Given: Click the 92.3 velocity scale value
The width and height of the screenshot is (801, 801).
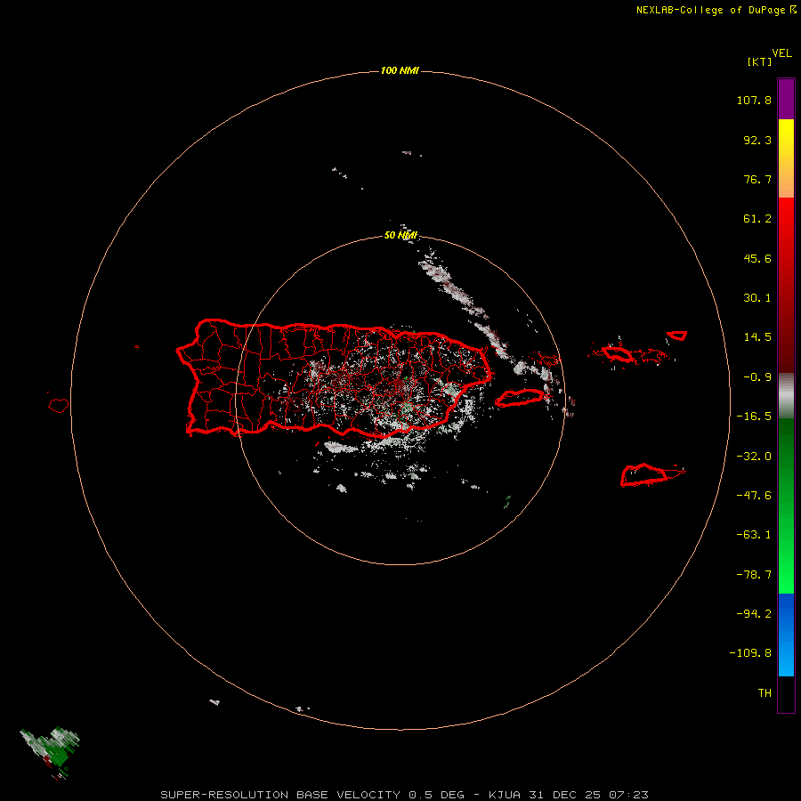Looking at the screenshot, I should 757,140.
